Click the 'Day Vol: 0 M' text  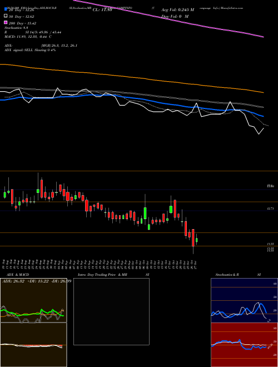[x=175, y=16]
